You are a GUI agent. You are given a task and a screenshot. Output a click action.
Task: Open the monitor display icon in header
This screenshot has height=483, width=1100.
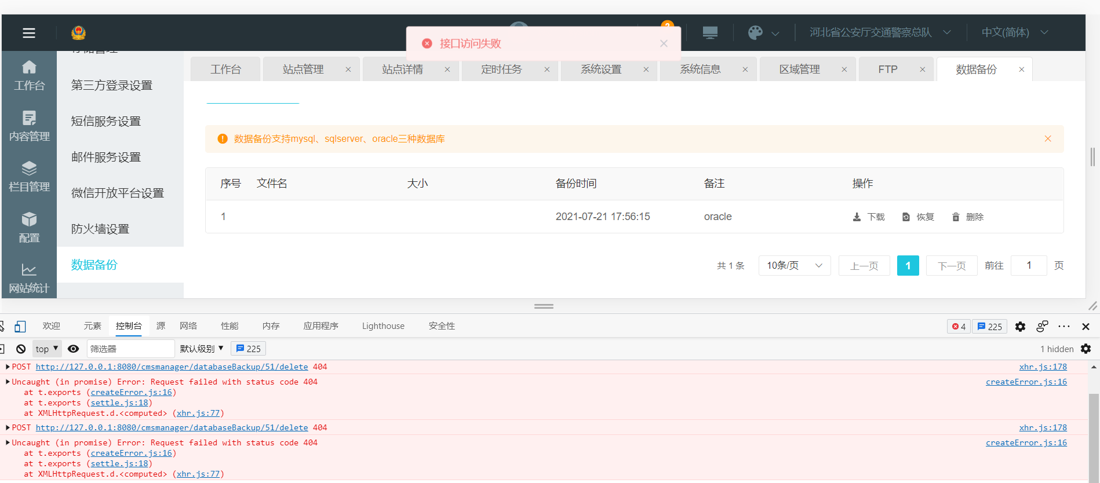click(710, 32)
